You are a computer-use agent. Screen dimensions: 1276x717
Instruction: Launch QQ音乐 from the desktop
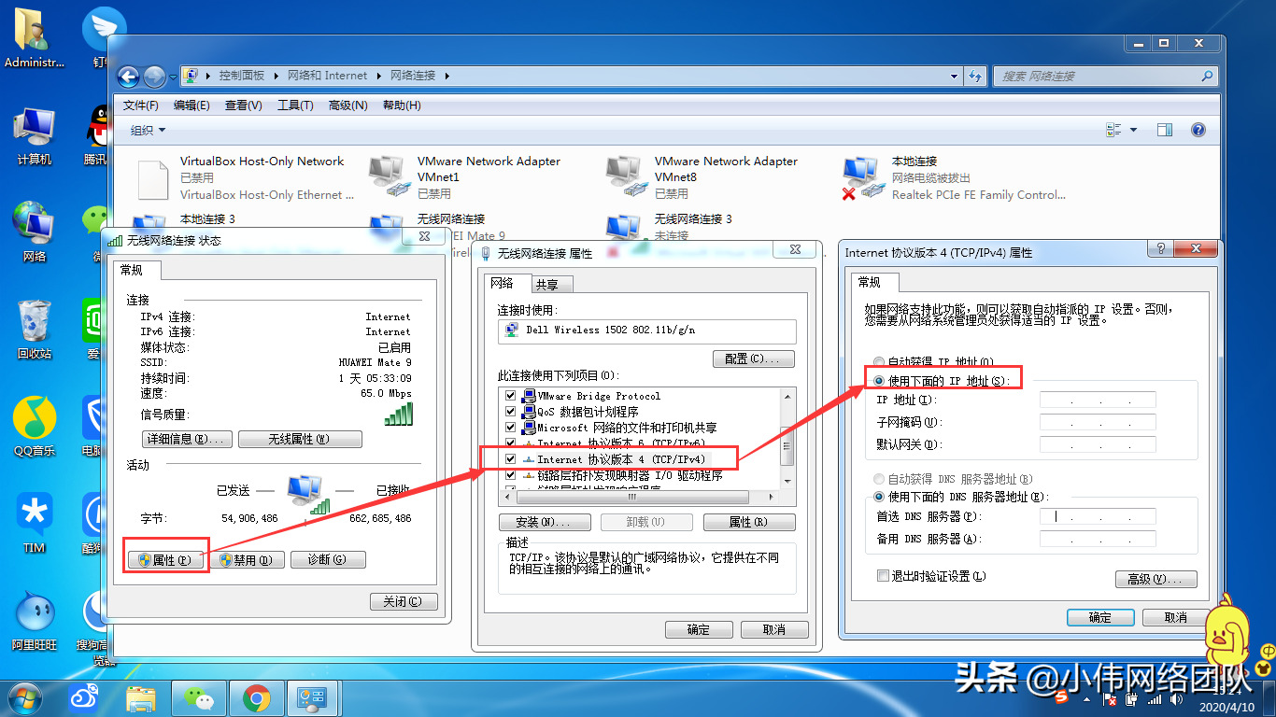[x=35, y=427]
